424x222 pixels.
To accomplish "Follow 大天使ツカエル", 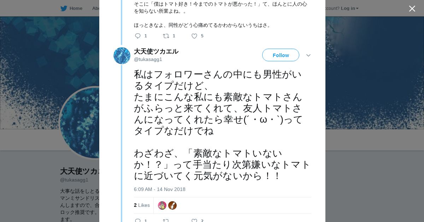I will [x=281, y=55].
